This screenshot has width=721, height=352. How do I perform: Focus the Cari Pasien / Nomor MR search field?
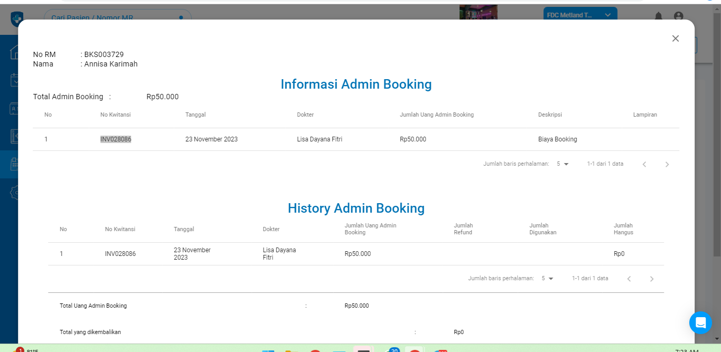pyautogui.click(x=117, y=17)
